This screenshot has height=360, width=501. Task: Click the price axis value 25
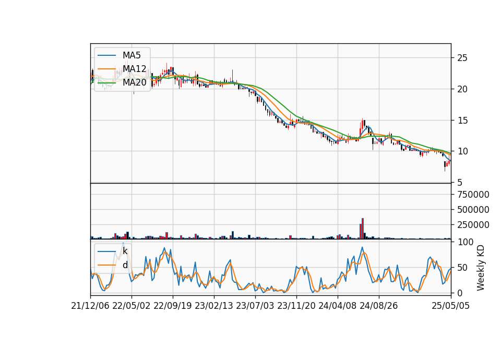(x=462, y=58)
